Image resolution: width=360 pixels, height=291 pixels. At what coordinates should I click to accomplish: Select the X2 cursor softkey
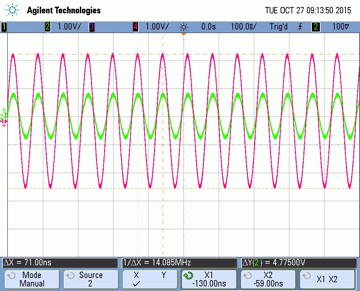[x=268, y=279]
